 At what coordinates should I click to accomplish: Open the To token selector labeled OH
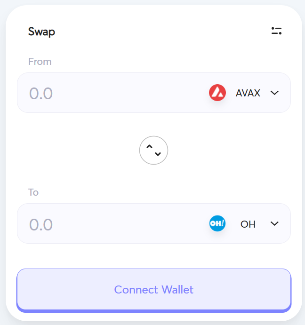244,224
